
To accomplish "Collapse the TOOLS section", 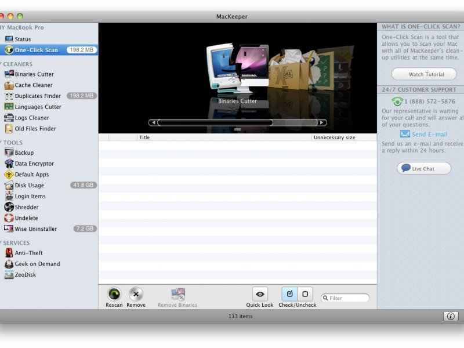I will 1,143.
